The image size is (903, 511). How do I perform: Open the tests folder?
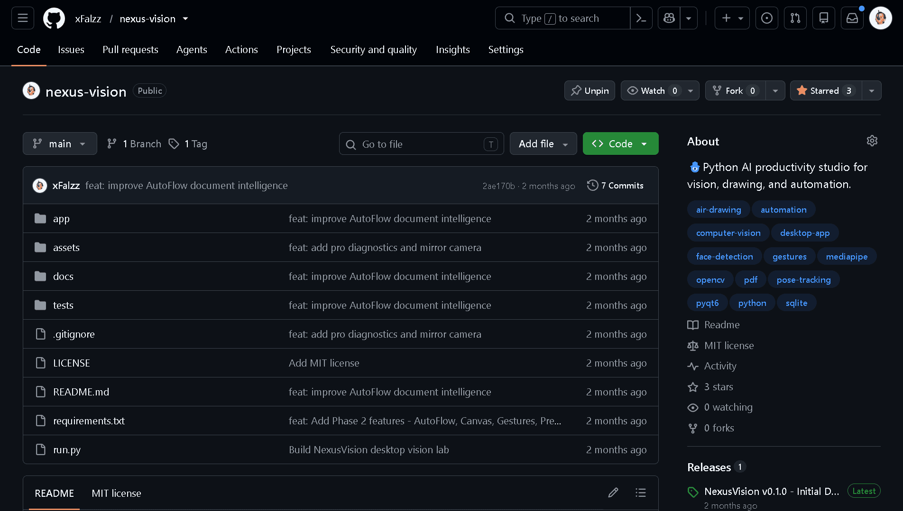tap(63, 305)
